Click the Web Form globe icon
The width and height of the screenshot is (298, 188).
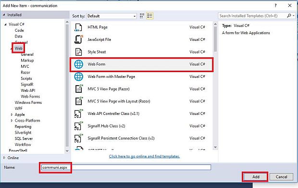tap(78, 64)
